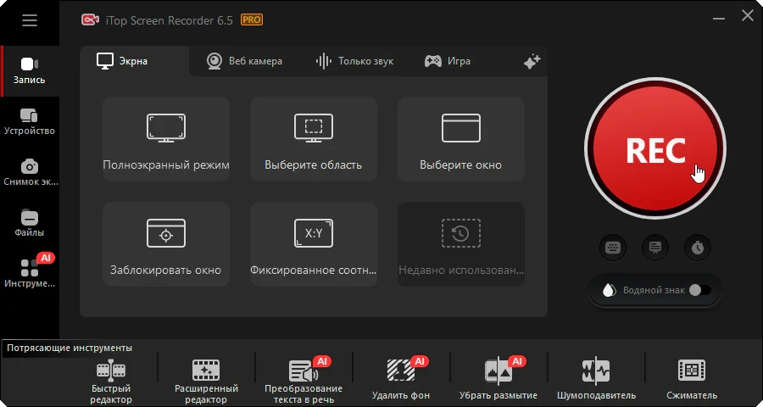763x407 pixels.
Task: Click the stopwatch timer icon under REC
Action: coord(698,248)
